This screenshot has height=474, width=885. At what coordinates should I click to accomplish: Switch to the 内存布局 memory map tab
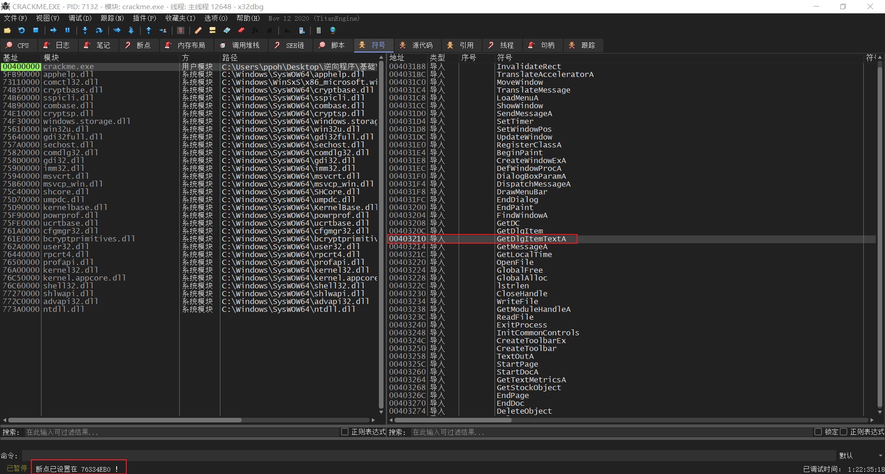click(x=186, y=45)
